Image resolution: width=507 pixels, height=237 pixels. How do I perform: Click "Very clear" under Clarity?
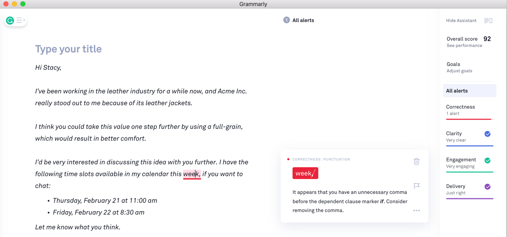tap(456, 140)
